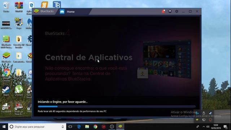231x130 pixels.
Task: Click the BlueStacks logo in title bar
Action: click(x=36, y=11)
